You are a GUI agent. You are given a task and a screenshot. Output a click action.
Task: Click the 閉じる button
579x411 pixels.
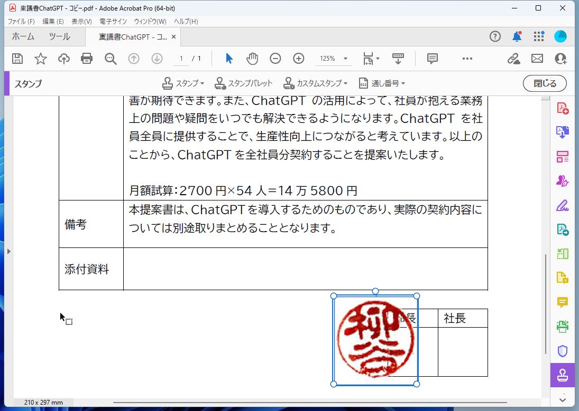click(545, 83)
